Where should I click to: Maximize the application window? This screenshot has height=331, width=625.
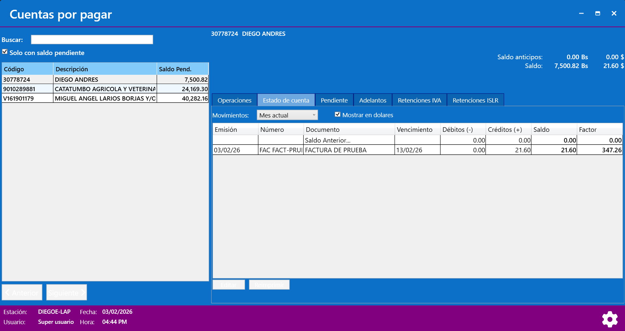597,13
